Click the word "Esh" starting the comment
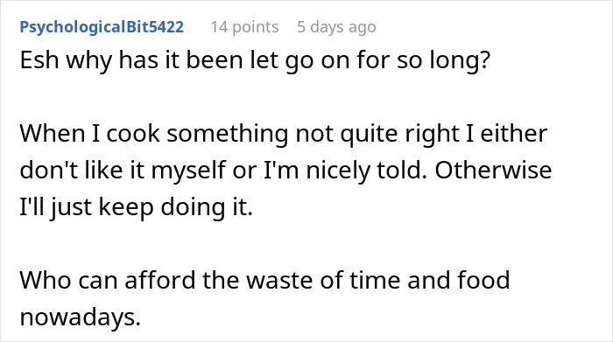Image resolution: width=613 pixels, height=342 pixels. 39,60
